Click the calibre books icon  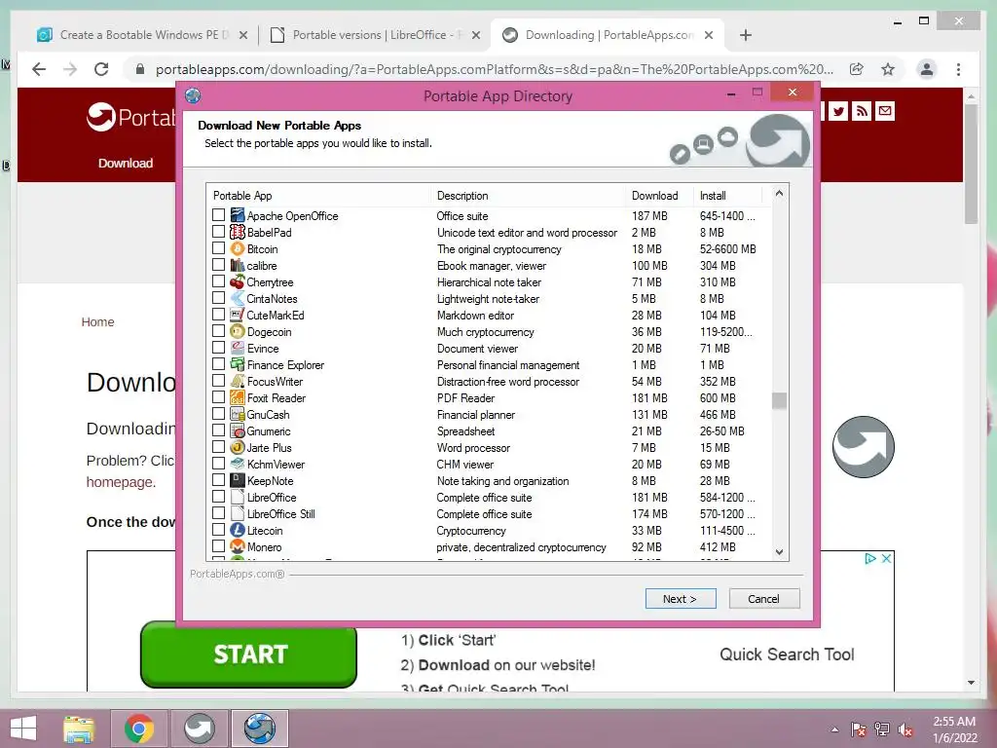click(238, 265)
